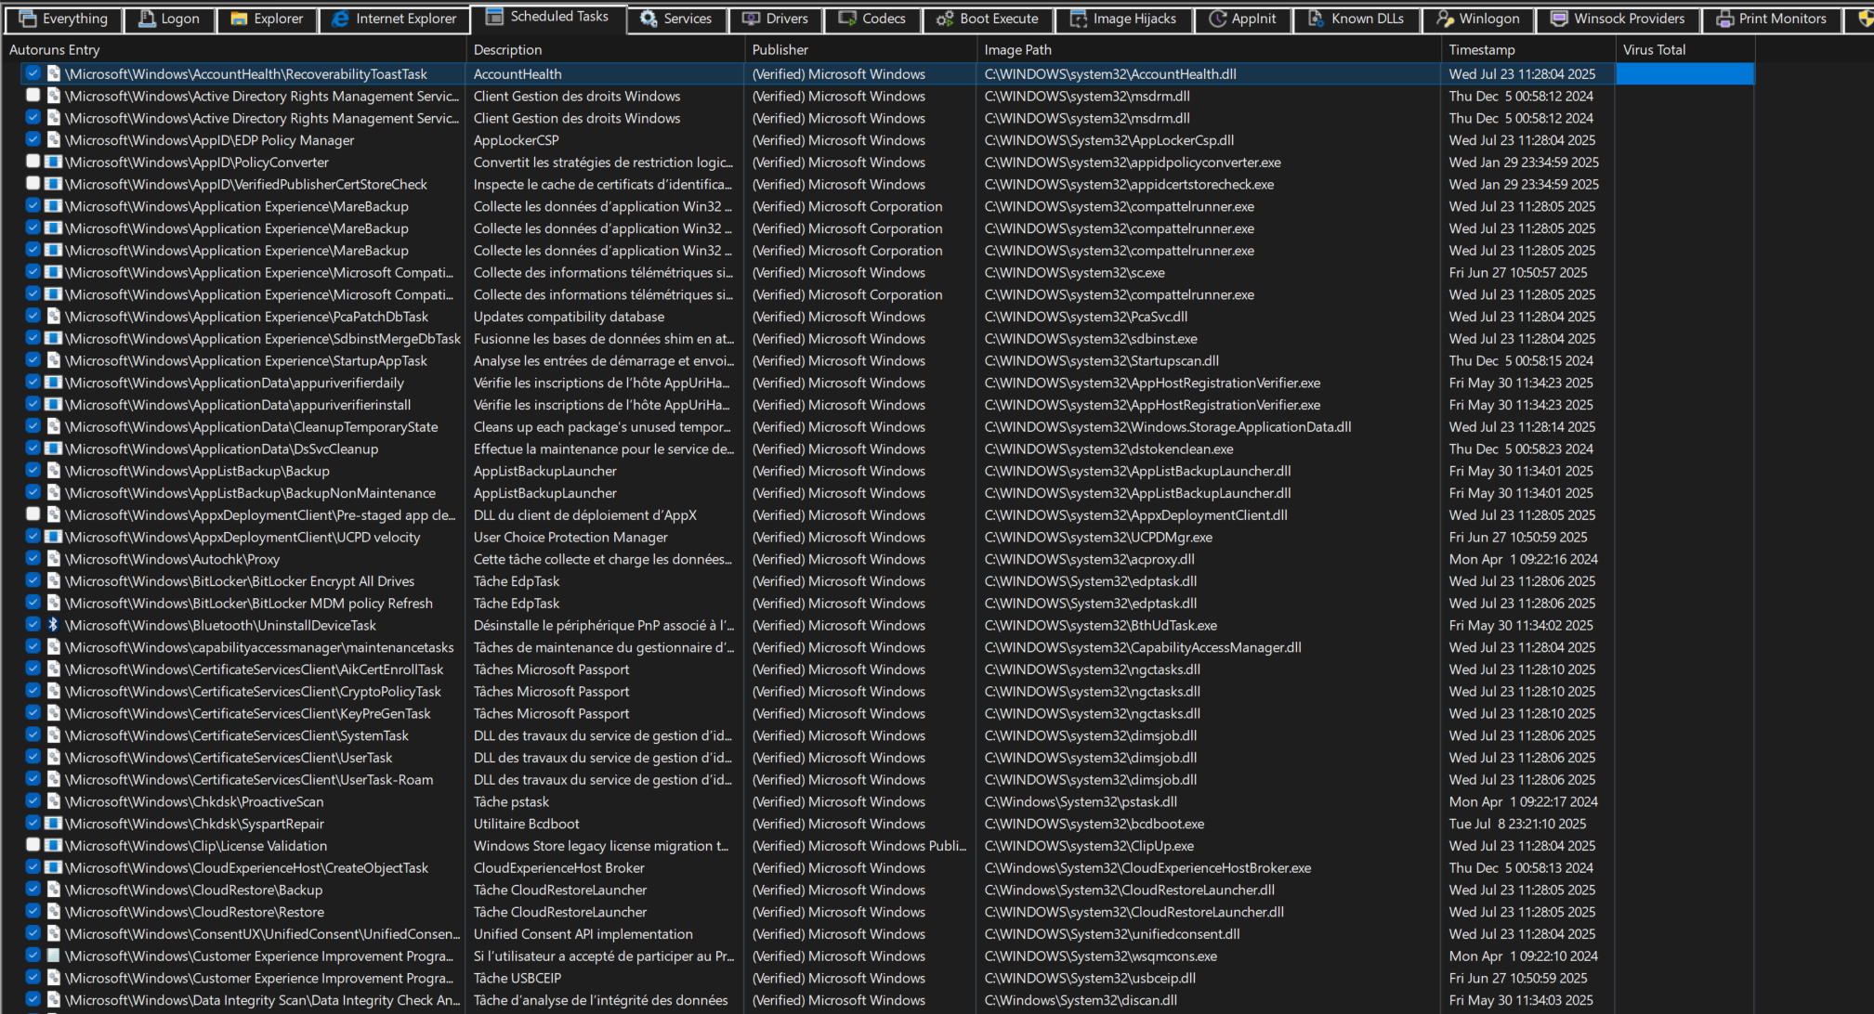Screen dimensions: 1874x1014
Task: Click the icon of SyspartRepair entry
Action: [x=53, y=824]
